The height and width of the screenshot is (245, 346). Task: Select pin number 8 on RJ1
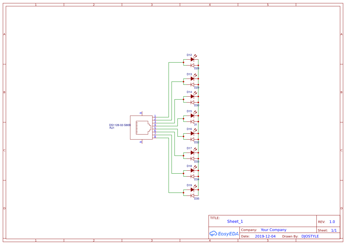point(155,137)
